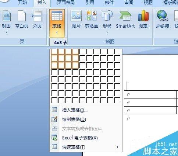This screenshot has height=156, width=178.
Task: Open the View (视图) tab
Action: (148, 3)
